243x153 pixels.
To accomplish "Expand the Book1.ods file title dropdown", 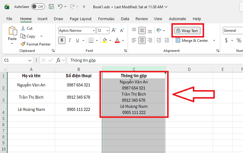I will 166,7.
